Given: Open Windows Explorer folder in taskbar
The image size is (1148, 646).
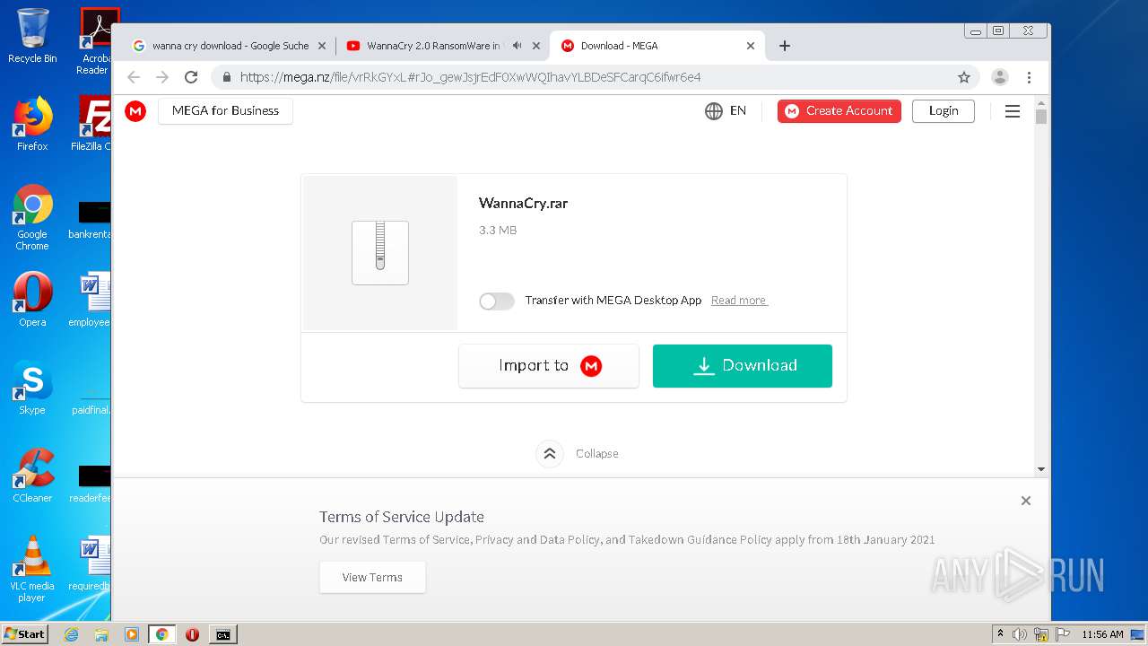Looking at the screenshot, I should coord(101,634).
